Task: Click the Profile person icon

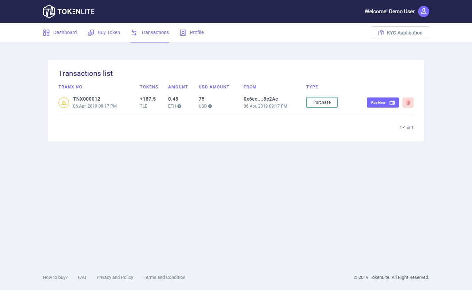Action: click(x=183, y=33)
